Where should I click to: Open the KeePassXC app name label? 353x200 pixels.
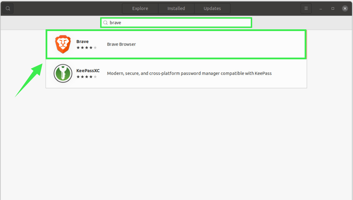click(x=88, y=71)
